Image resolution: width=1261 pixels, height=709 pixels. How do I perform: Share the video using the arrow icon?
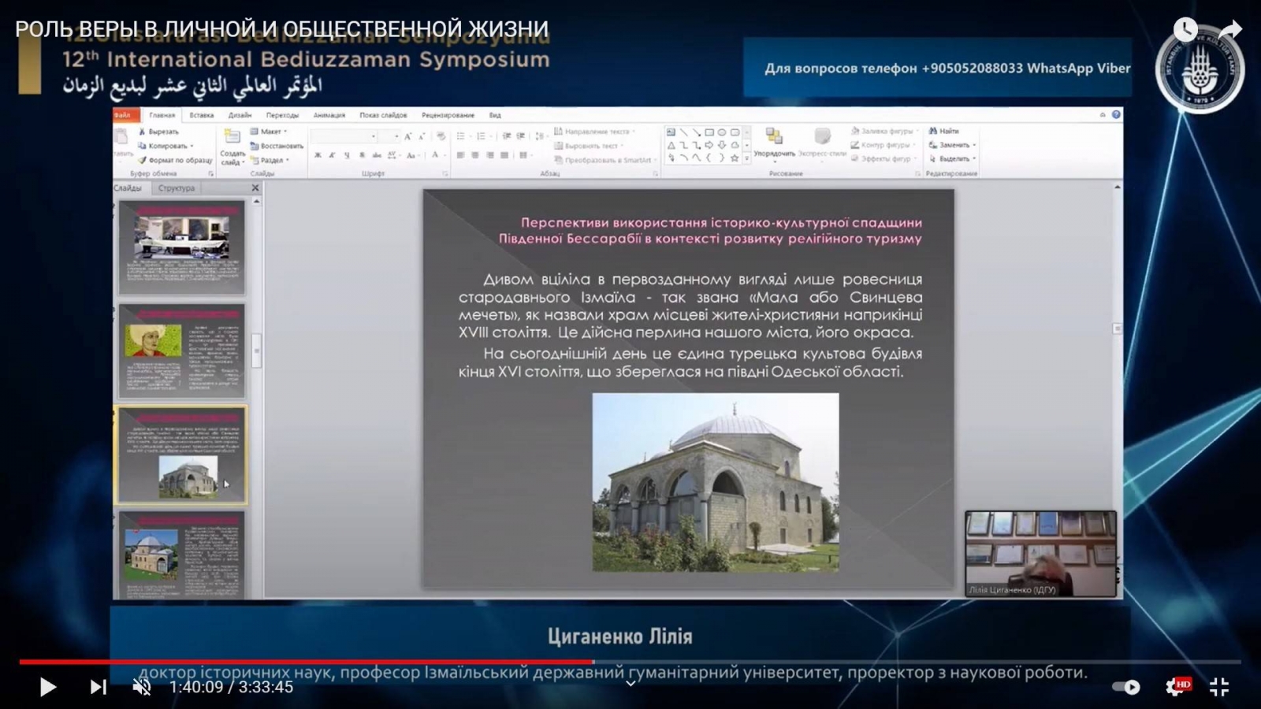tap(1229, 30)
